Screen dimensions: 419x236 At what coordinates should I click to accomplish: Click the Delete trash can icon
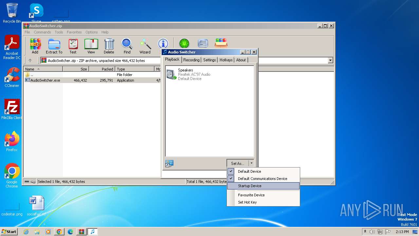click(109, 46)
